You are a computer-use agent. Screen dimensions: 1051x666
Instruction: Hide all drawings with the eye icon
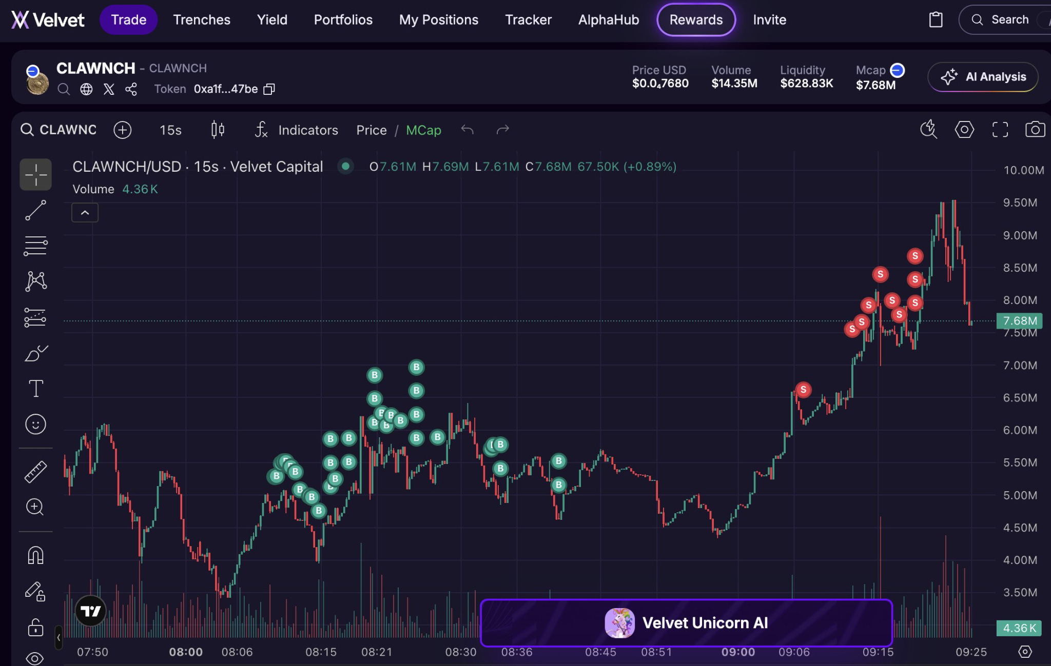click(x=35, y=658)
